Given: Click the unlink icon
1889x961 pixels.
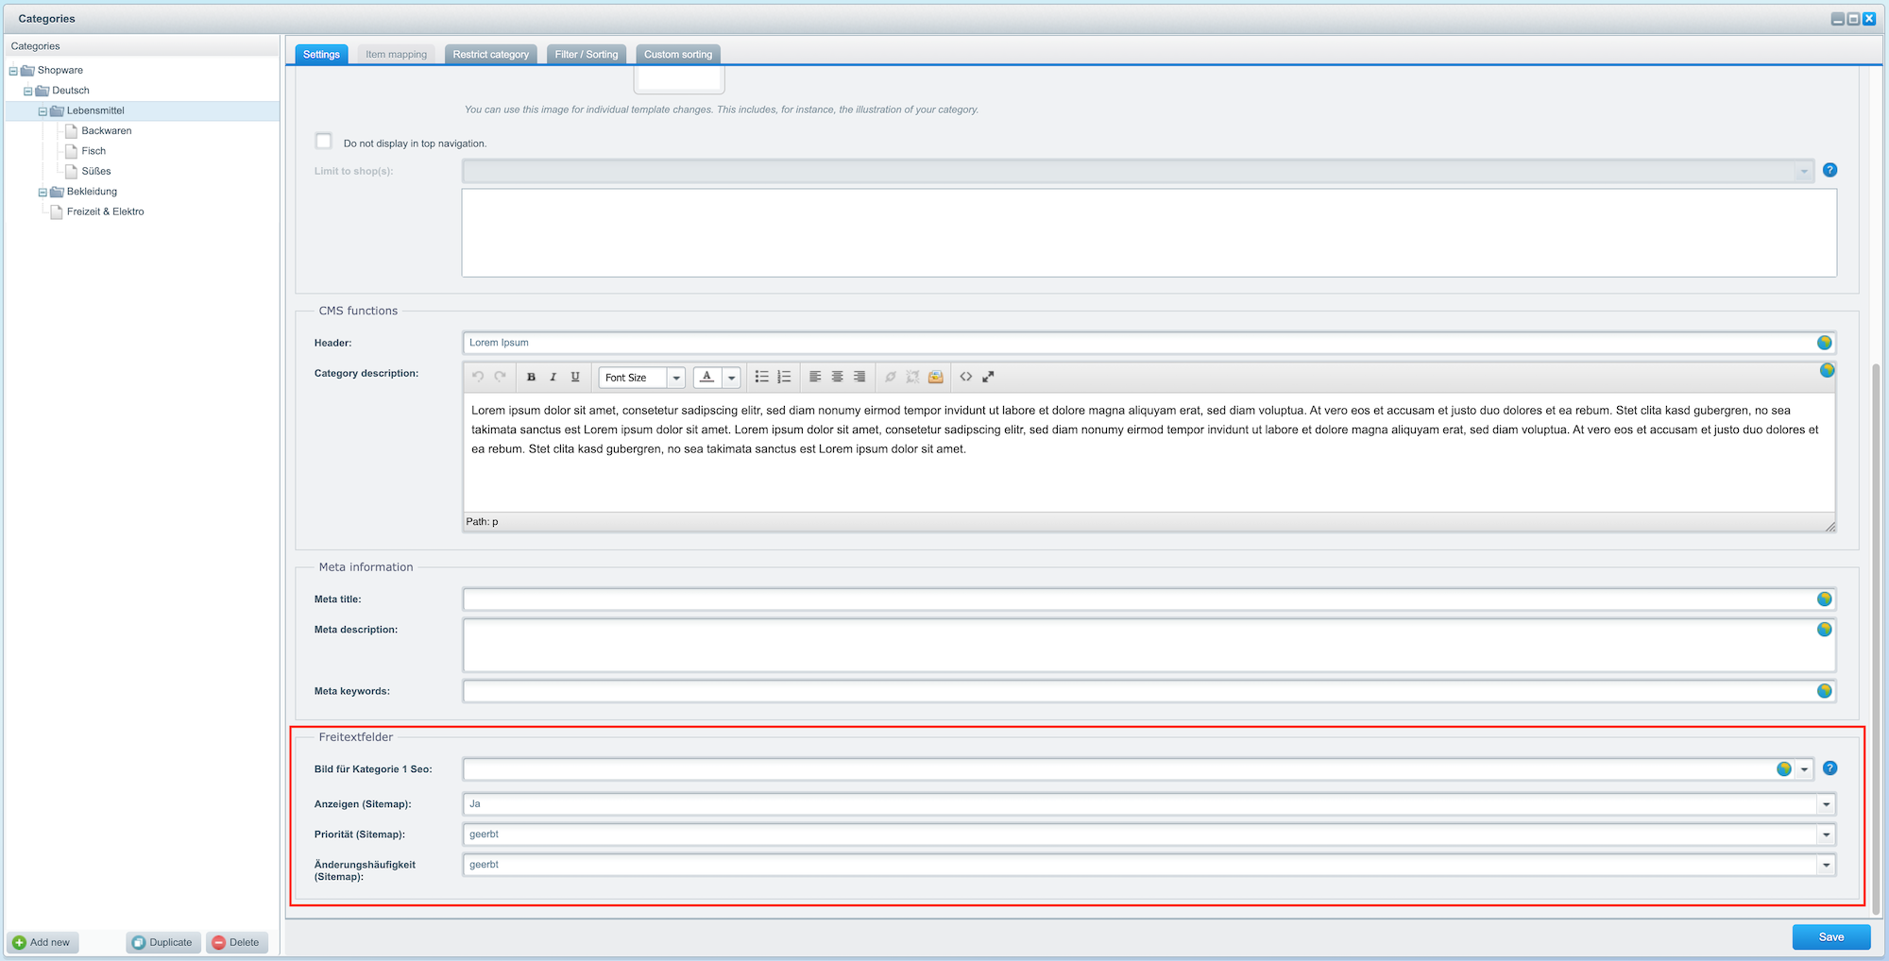Looking at the screenshot, I should [x=912, y=377].
